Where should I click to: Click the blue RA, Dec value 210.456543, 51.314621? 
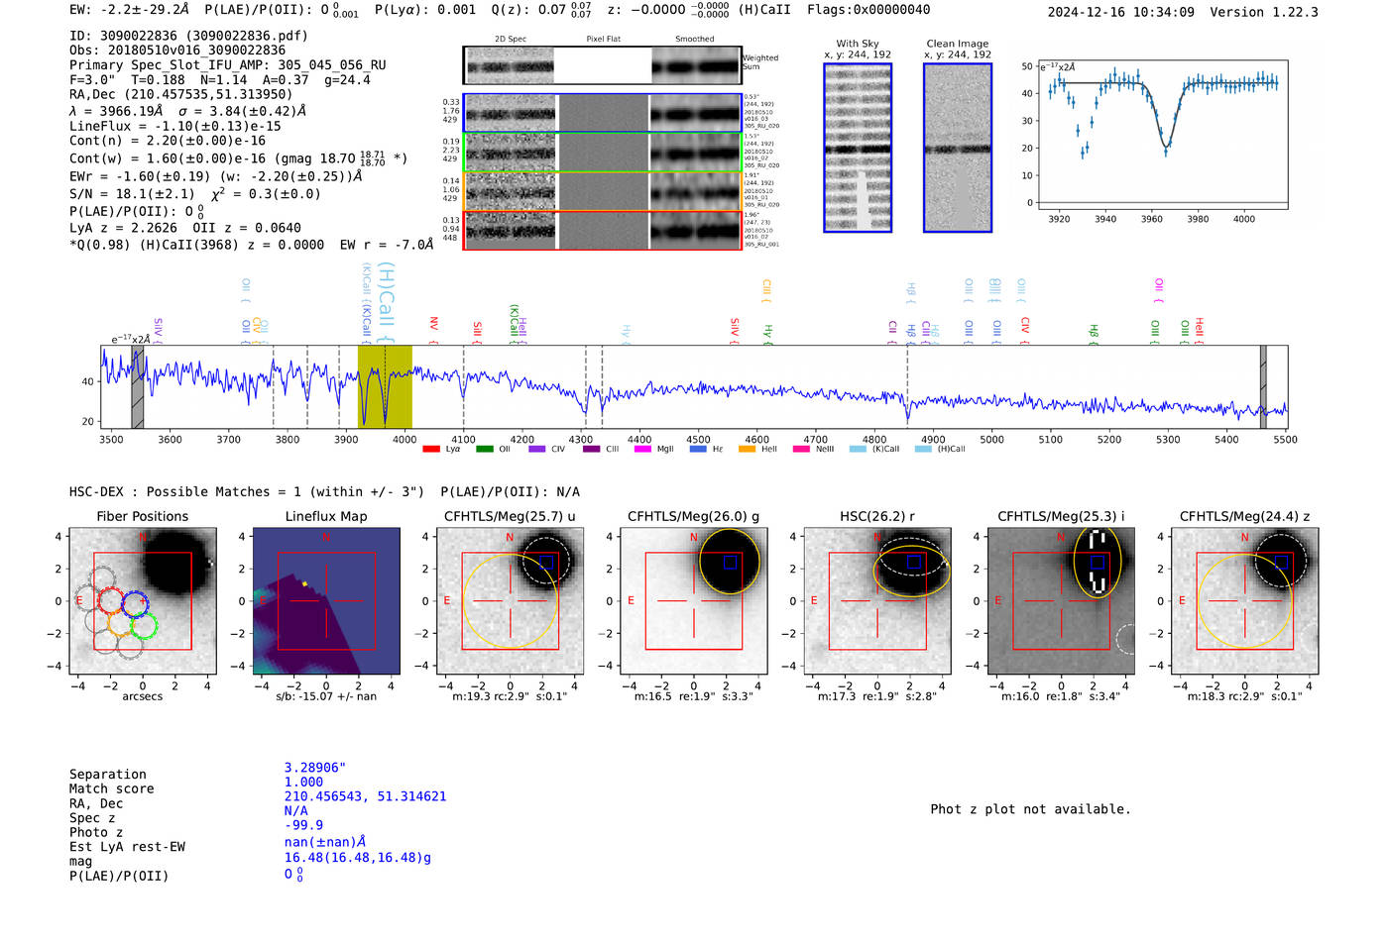pos(365,796)
